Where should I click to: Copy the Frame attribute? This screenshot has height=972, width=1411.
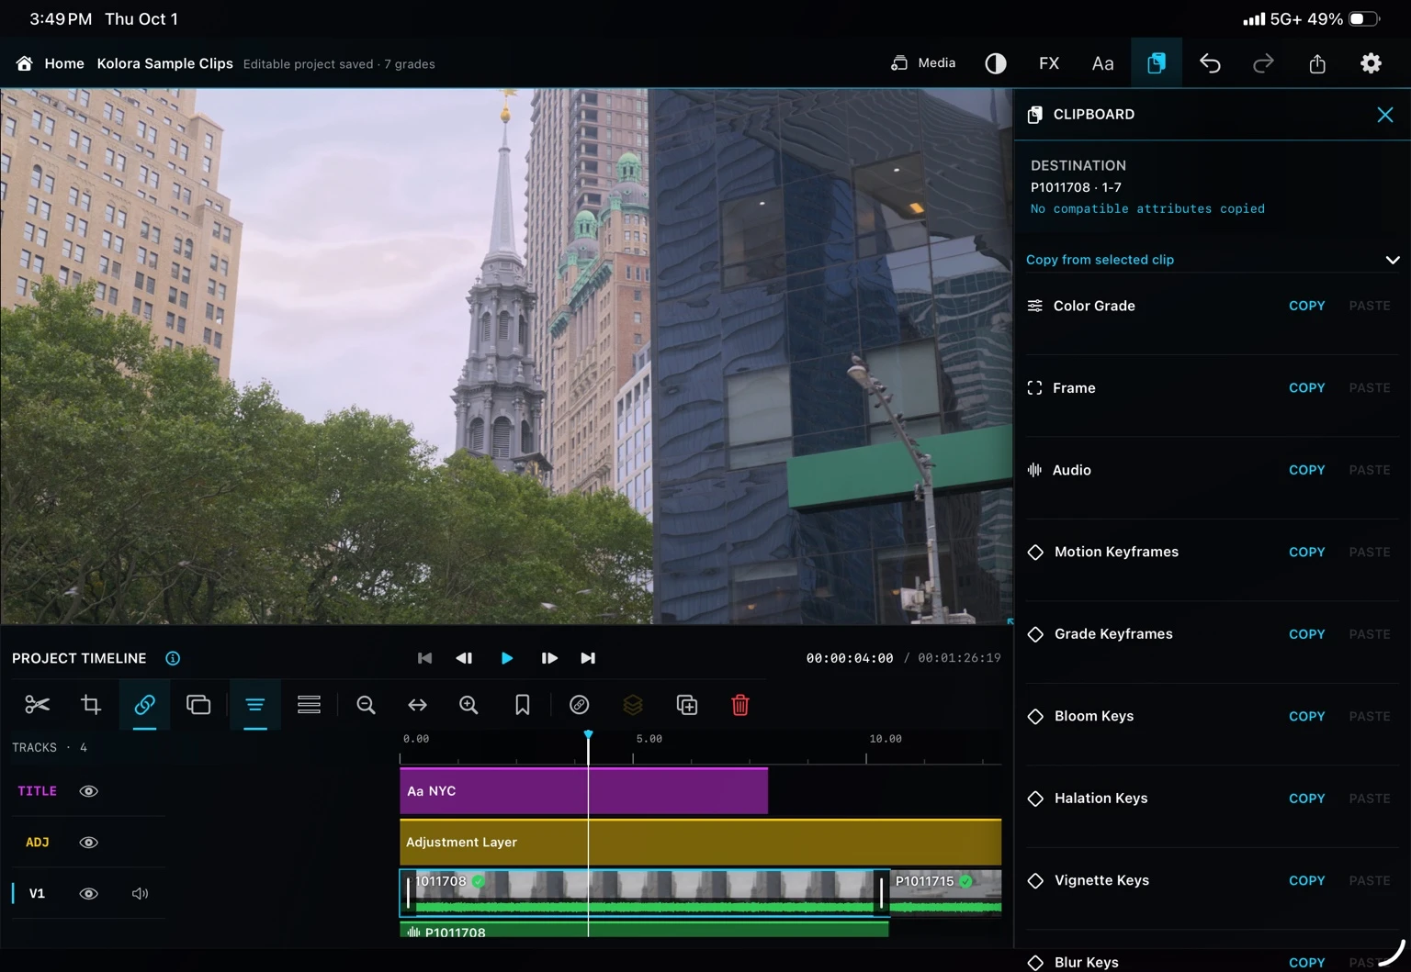[x=1306, y=388]
